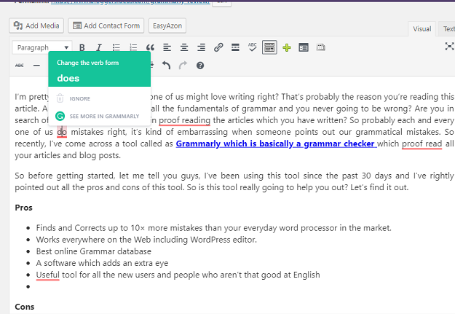This screenshot has height=314, width=455.
Task: Click the green Grammarly logo icon
Action: click(60, 116)
